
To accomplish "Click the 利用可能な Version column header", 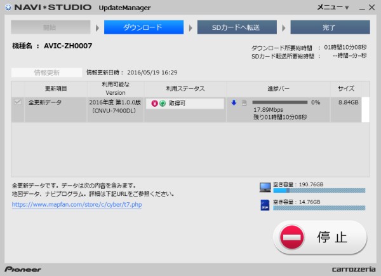I will [x=116, y=88].
